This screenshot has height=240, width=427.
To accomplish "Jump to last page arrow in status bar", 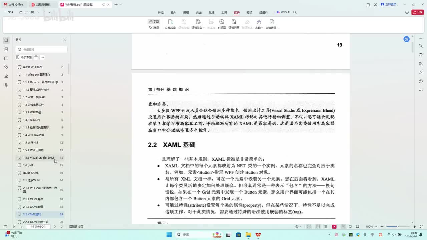I will click(x=62, y=227).
